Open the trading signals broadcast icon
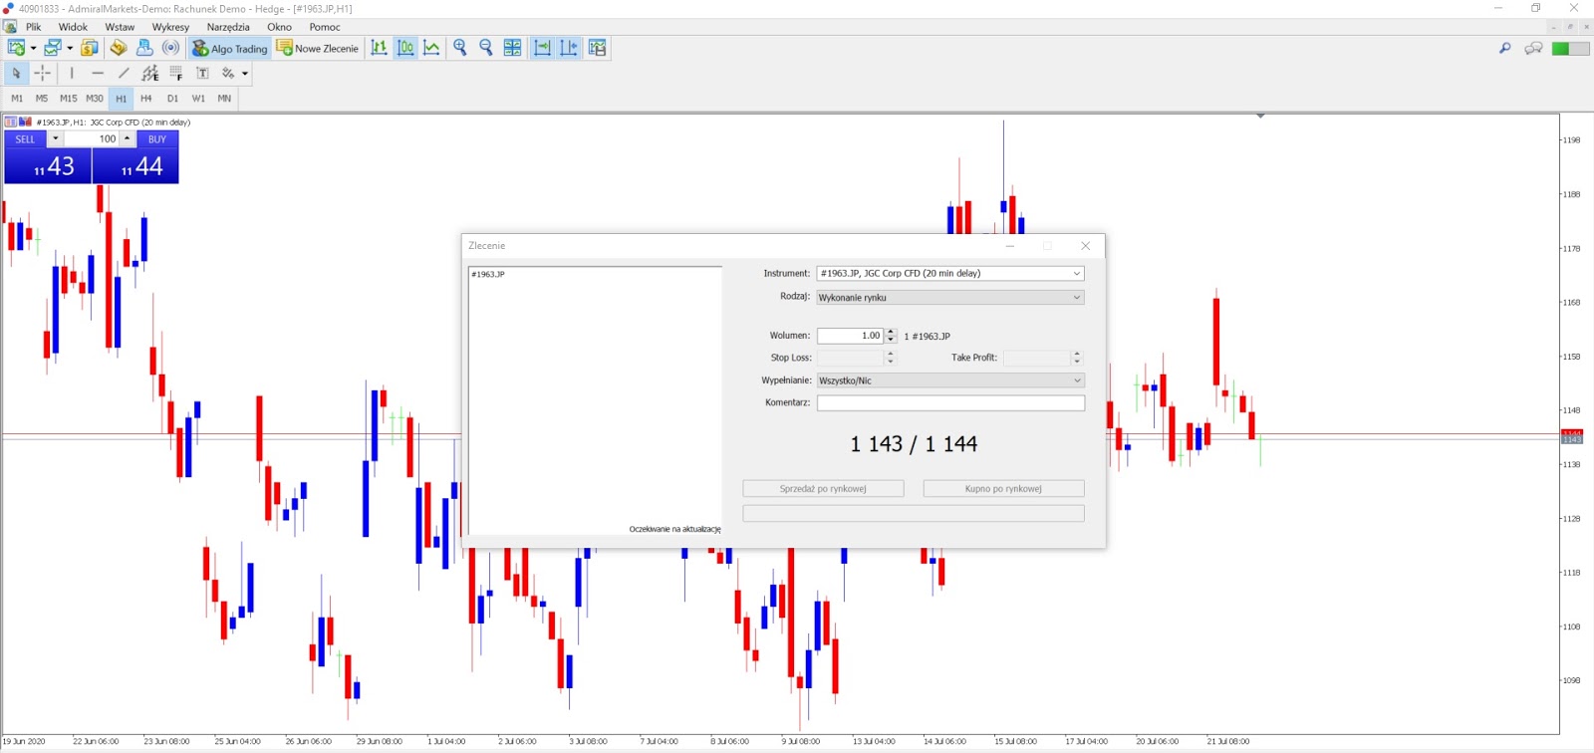Image resolution: width=1594 pixels, height=753 pixels. click(x=171, y=48)
